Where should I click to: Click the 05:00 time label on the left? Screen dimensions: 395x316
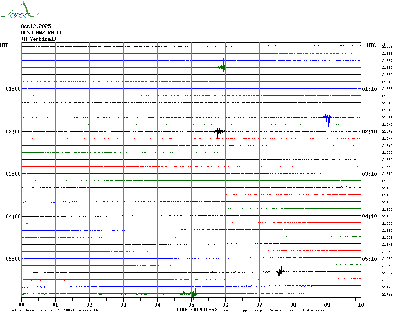pos(13,259)
